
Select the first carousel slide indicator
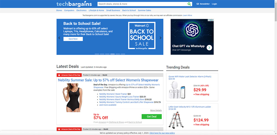click(x=97, y=54)
